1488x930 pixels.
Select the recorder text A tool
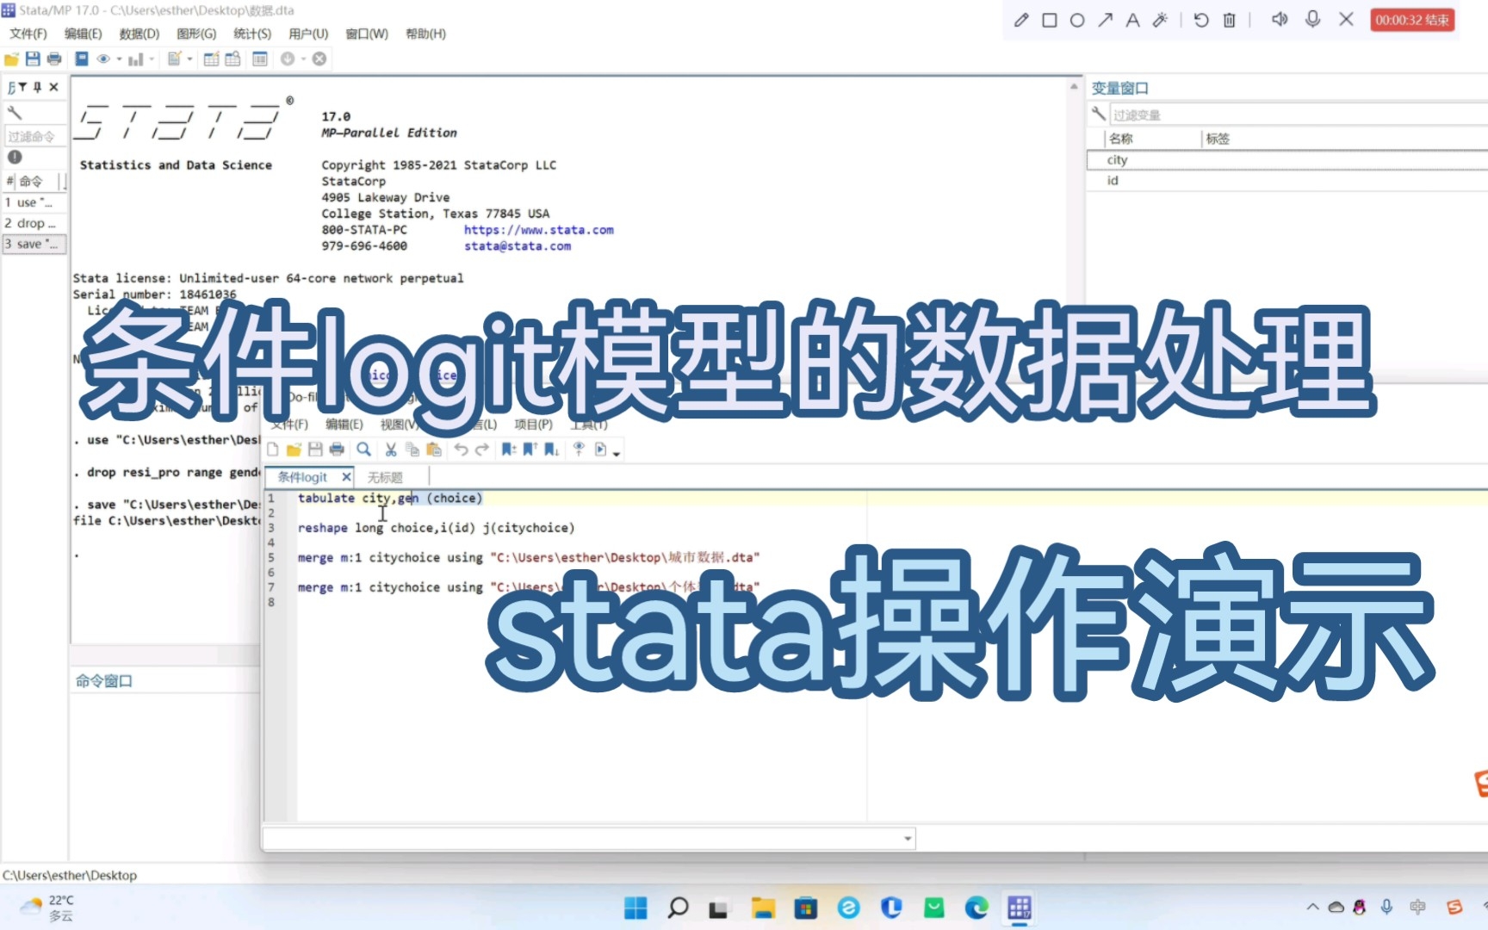(x=1132, y=20)
